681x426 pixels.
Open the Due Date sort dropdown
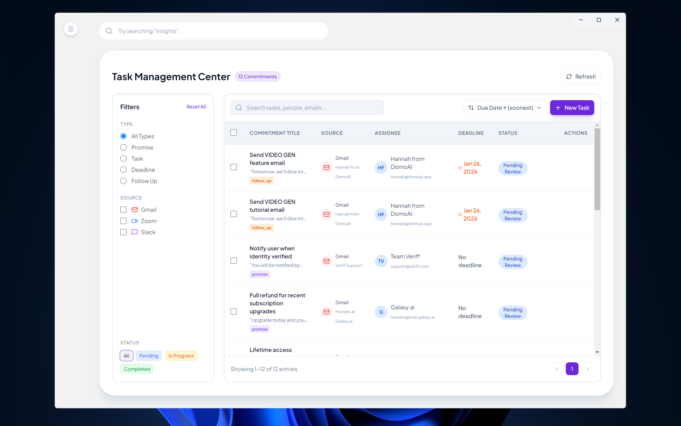pos(504,108)
